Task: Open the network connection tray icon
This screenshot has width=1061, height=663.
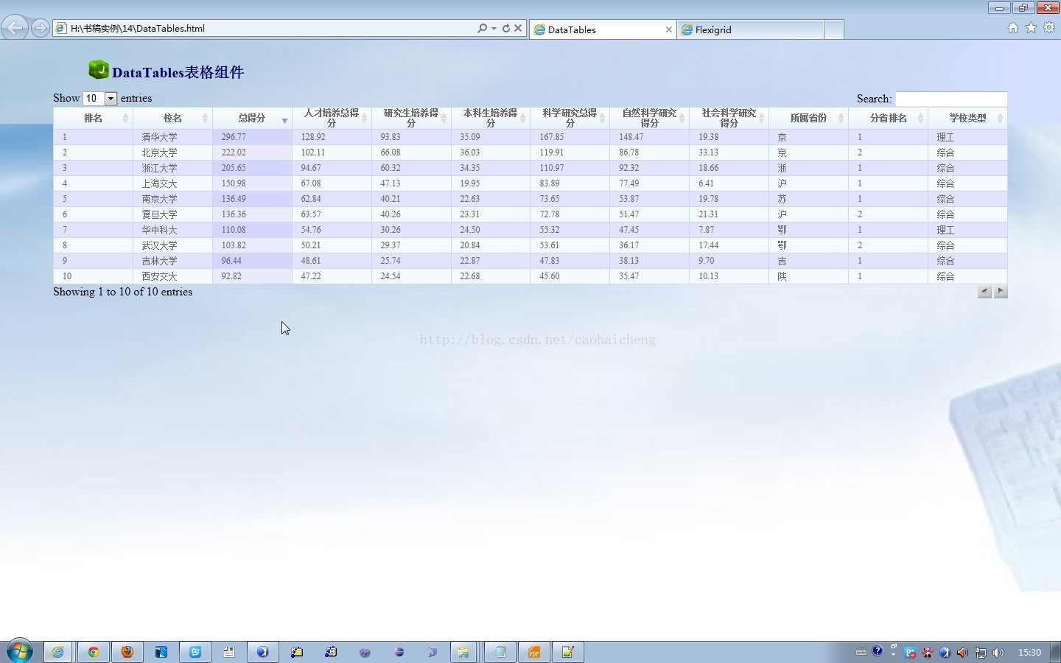Action: click(x=981, y=653)
